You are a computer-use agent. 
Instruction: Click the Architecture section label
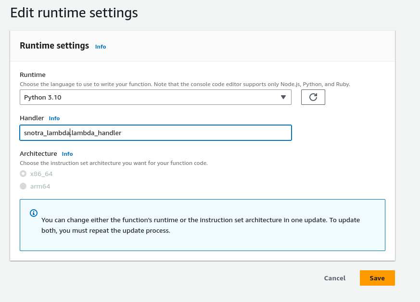[x=38, y=154]
